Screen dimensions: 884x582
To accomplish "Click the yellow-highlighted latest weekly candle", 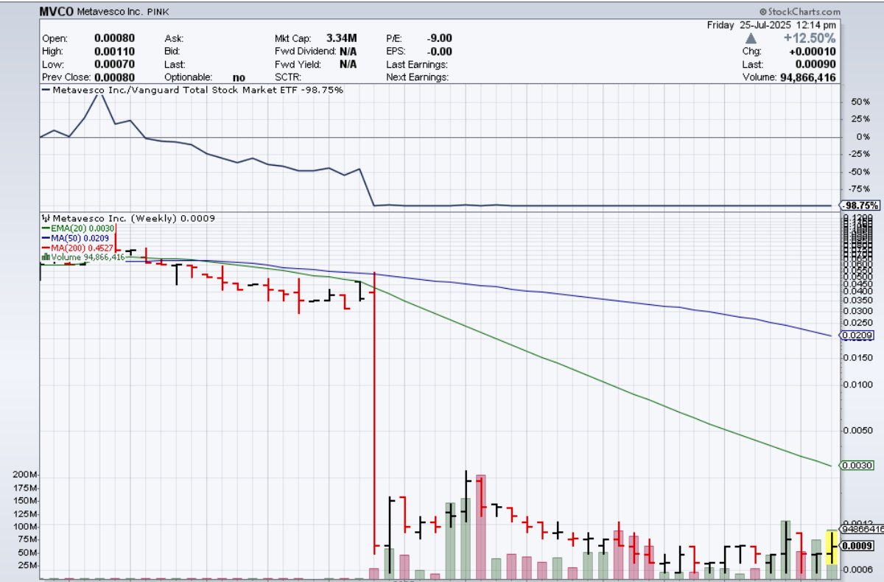I will 832,547.
